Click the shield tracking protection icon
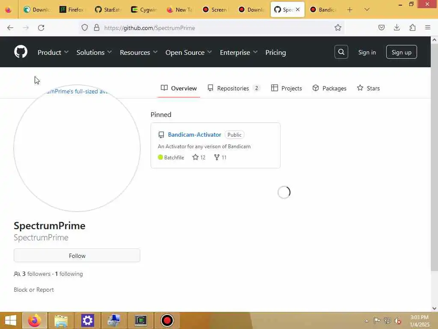The height and width of the screenshot is (329, 438). point(85,27)
